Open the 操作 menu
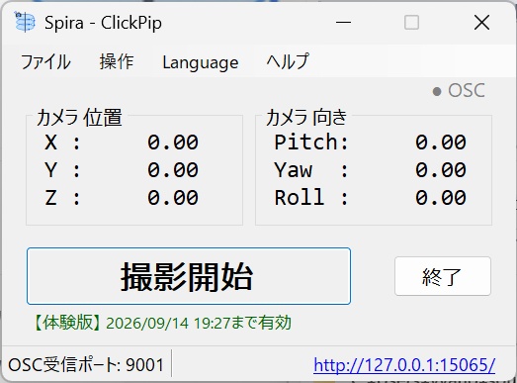 coord(117,62)
